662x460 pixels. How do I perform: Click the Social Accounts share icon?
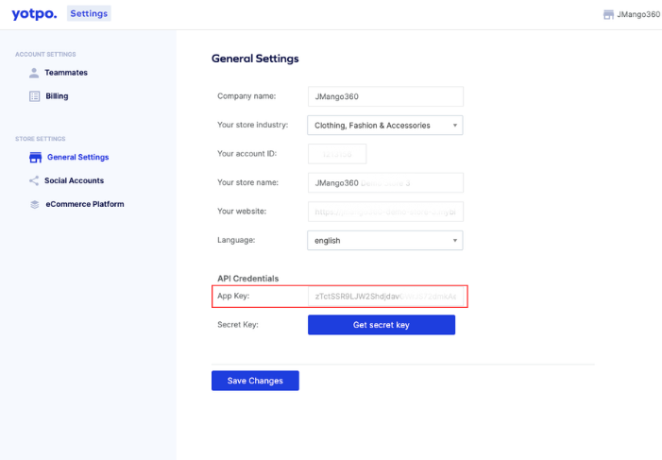(x=35, y=180)
